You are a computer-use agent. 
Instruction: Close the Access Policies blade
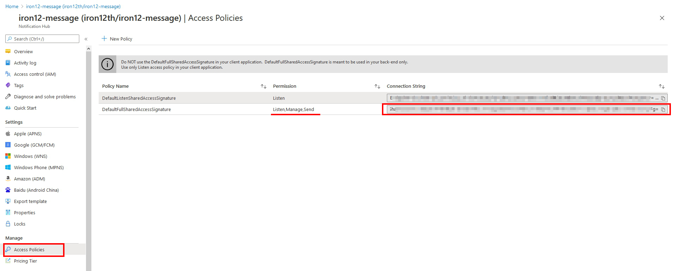click(x=662, y=18)
